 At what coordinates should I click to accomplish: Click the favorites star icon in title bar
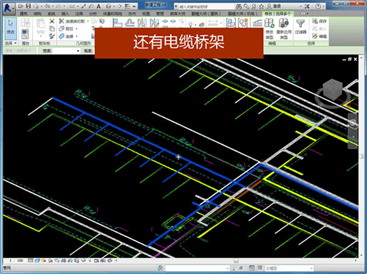pyautogui.click(x=262, y=7)
